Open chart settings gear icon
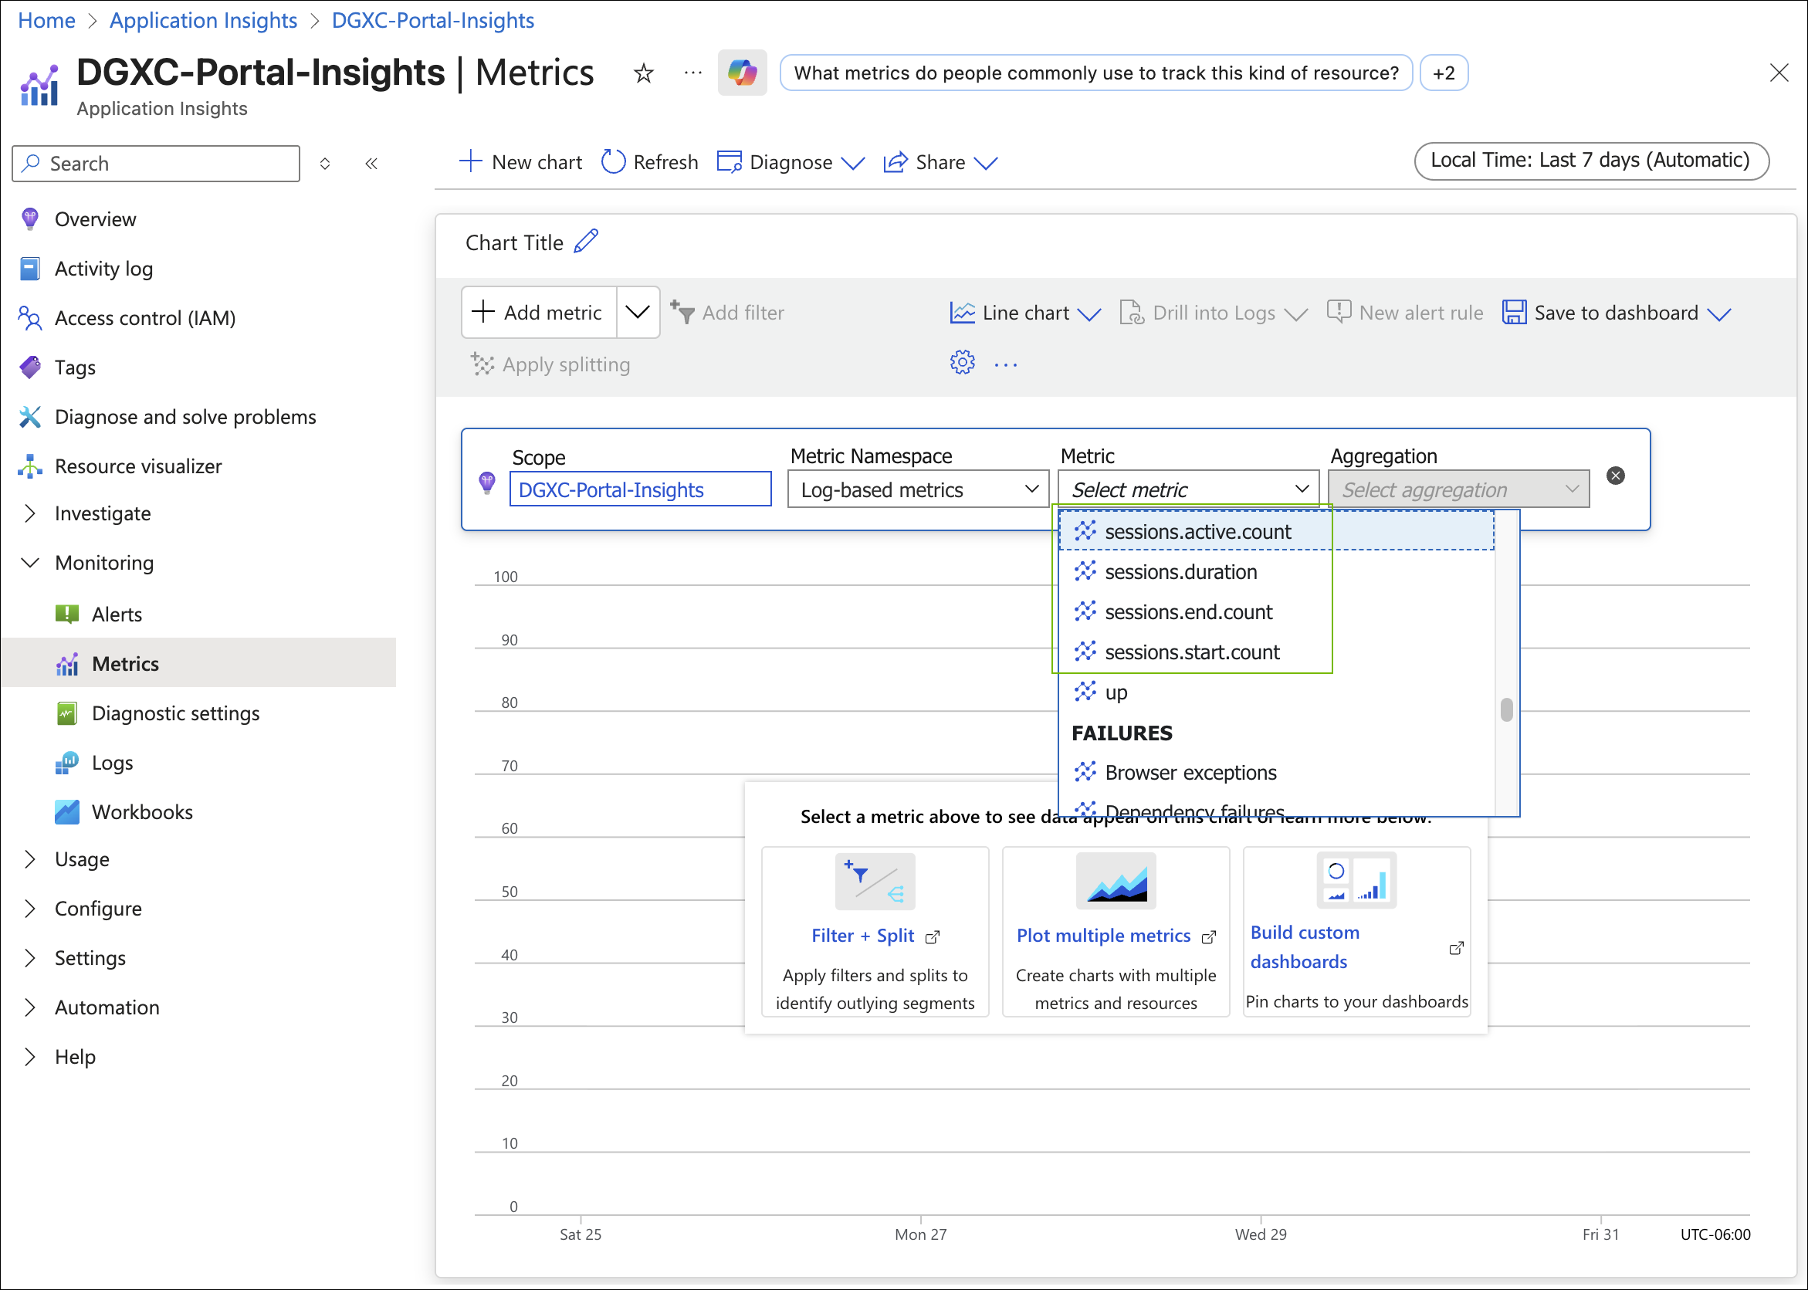1808x1290 pixels. (x=962, y=363)
